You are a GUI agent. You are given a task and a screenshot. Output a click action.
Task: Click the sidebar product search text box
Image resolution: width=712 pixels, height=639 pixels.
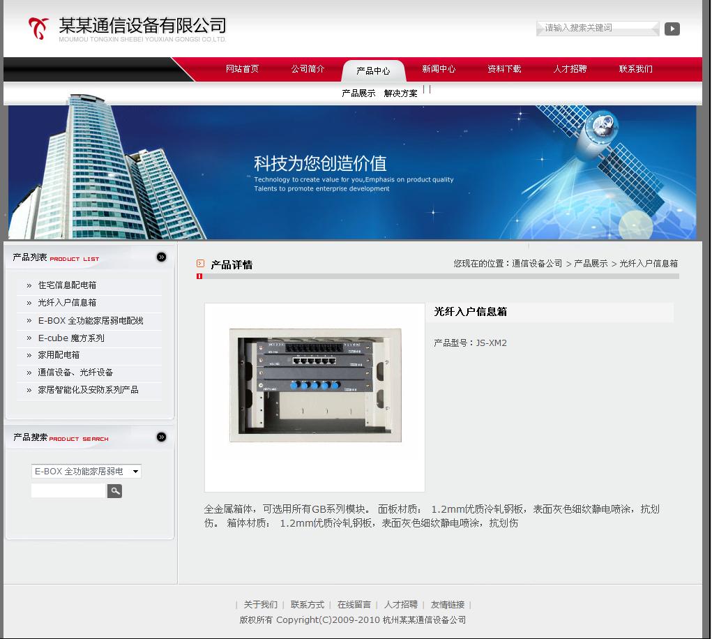(68, 491)
